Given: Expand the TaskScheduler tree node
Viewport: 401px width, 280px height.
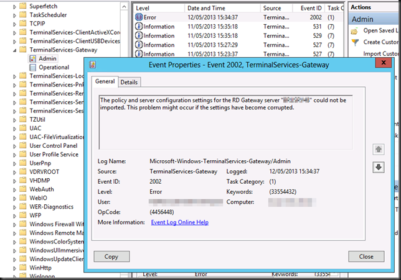Looking at the screenshot, I should 14,16.
